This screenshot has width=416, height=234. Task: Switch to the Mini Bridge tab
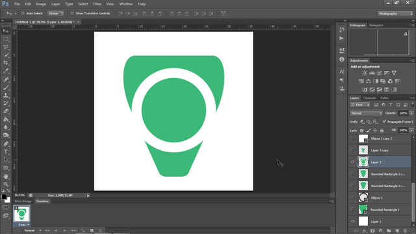click(x=23, y=201)
